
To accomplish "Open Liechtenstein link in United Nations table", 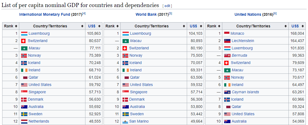I will pos(243,41).
